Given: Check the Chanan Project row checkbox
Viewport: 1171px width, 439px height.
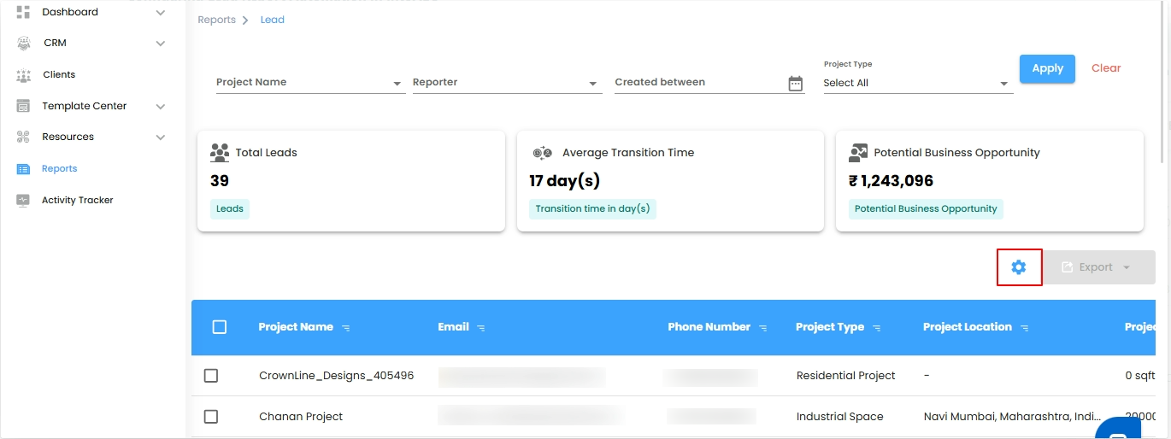Looking at the screenshot, I should pos(211,417).
